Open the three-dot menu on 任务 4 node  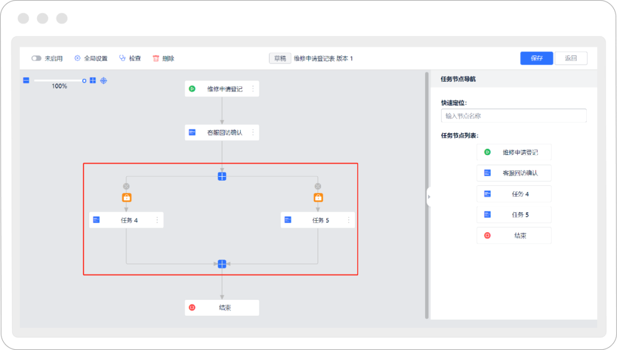157,220
